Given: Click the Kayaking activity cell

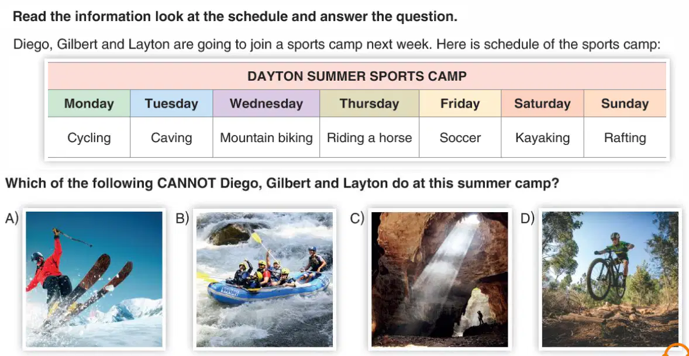Looking at the screenshot, I should tap(543, 137).
